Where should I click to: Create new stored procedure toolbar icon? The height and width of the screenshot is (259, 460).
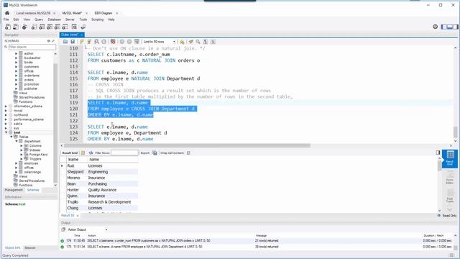57,27
